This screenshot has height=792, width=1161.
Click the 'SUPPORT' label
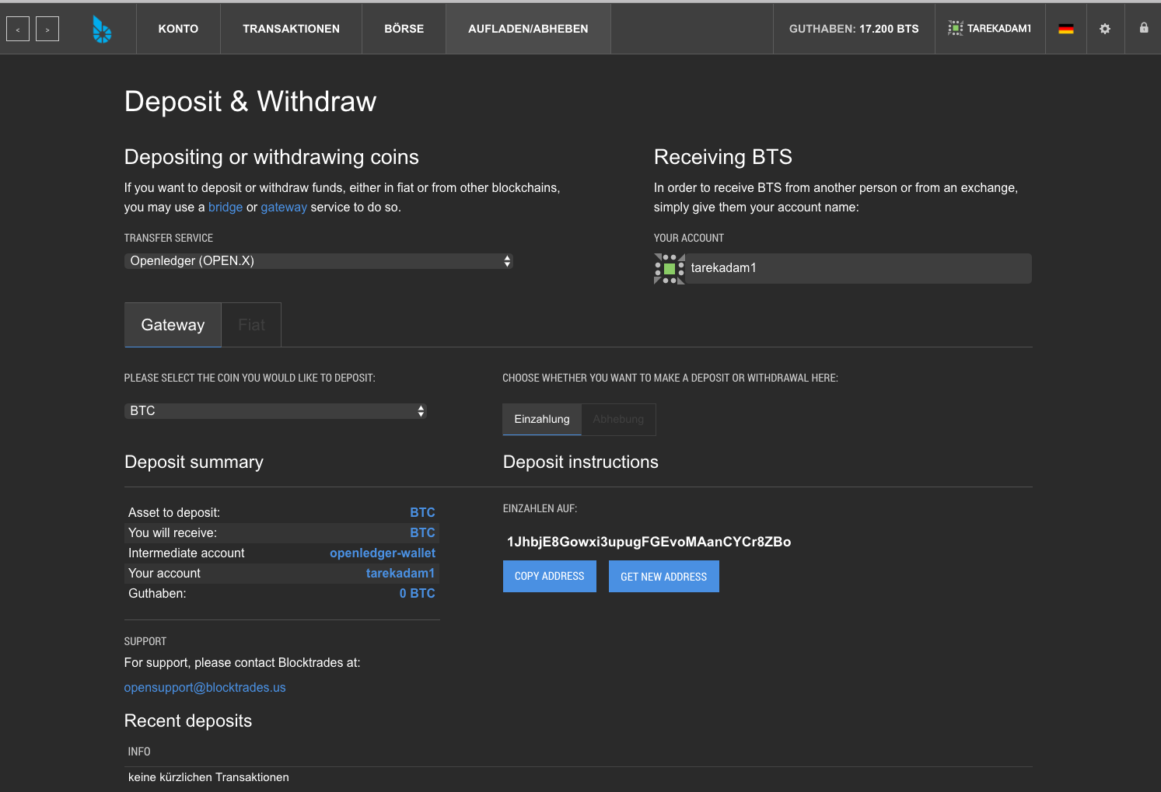click(x=145, y=641)
